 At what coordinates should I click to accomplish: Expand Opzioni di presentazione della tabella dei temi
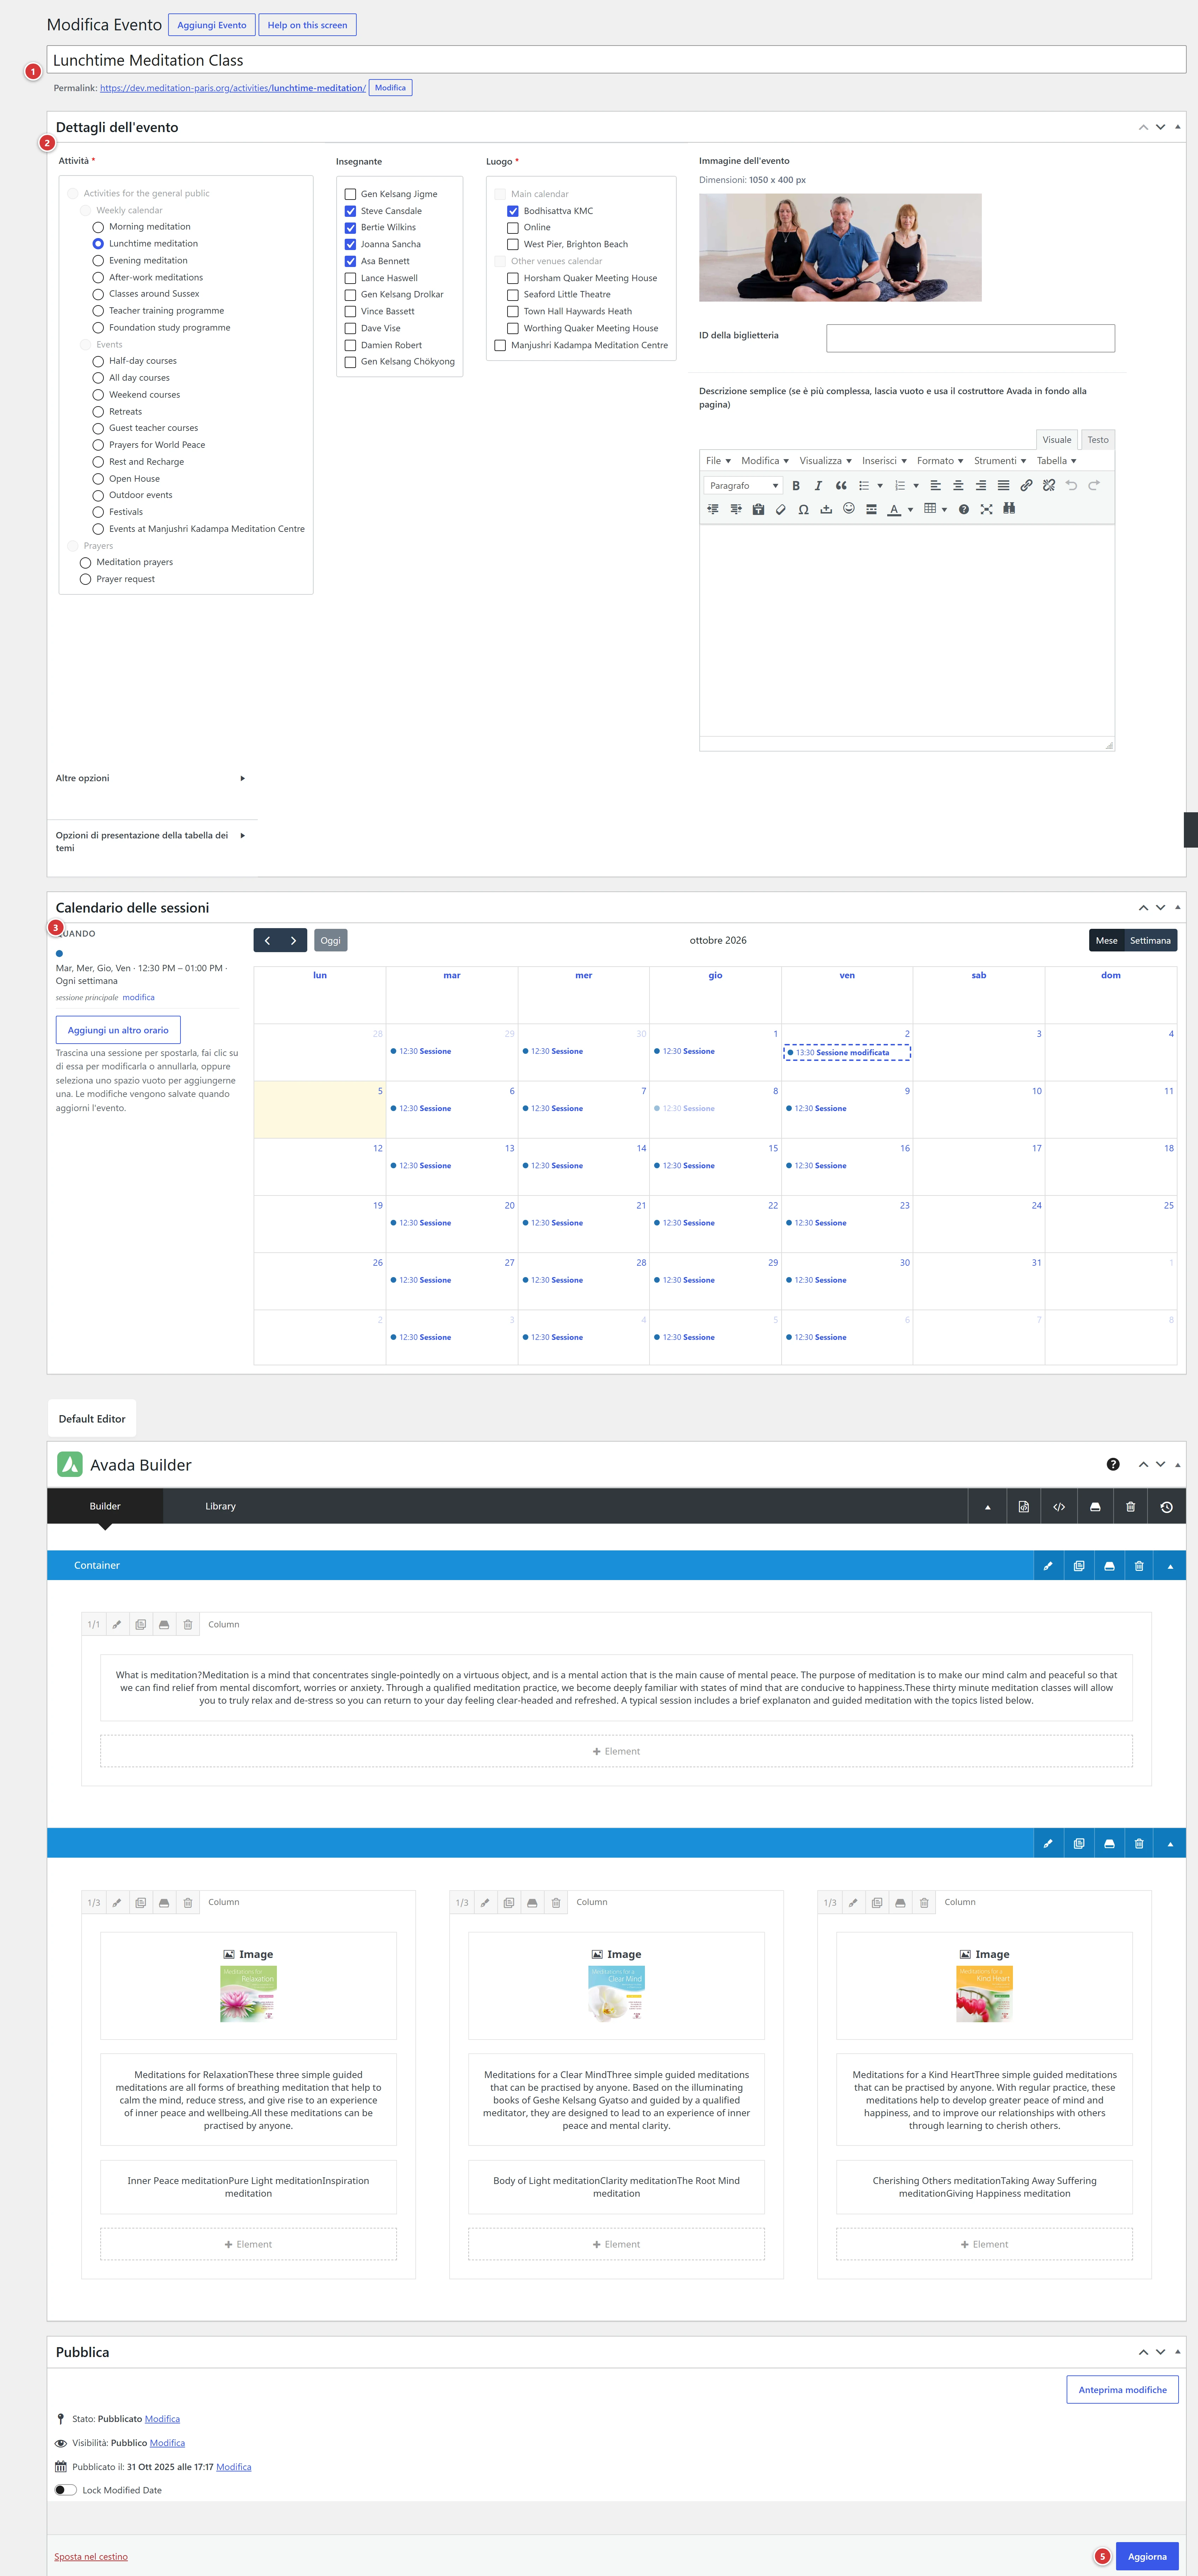coord(151,841)
